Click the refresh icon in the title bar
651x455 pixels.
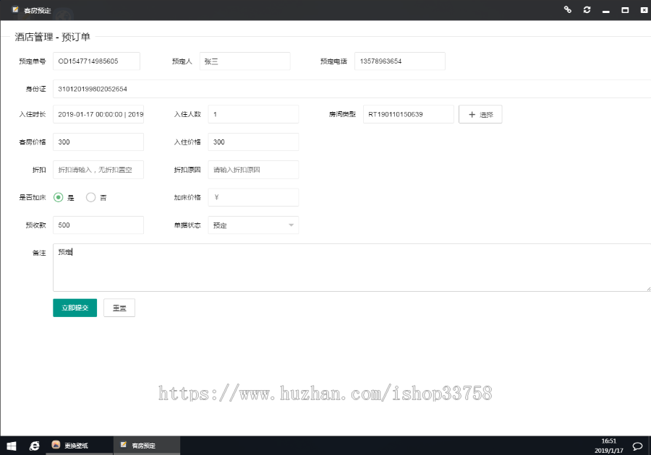pos(587,9)
